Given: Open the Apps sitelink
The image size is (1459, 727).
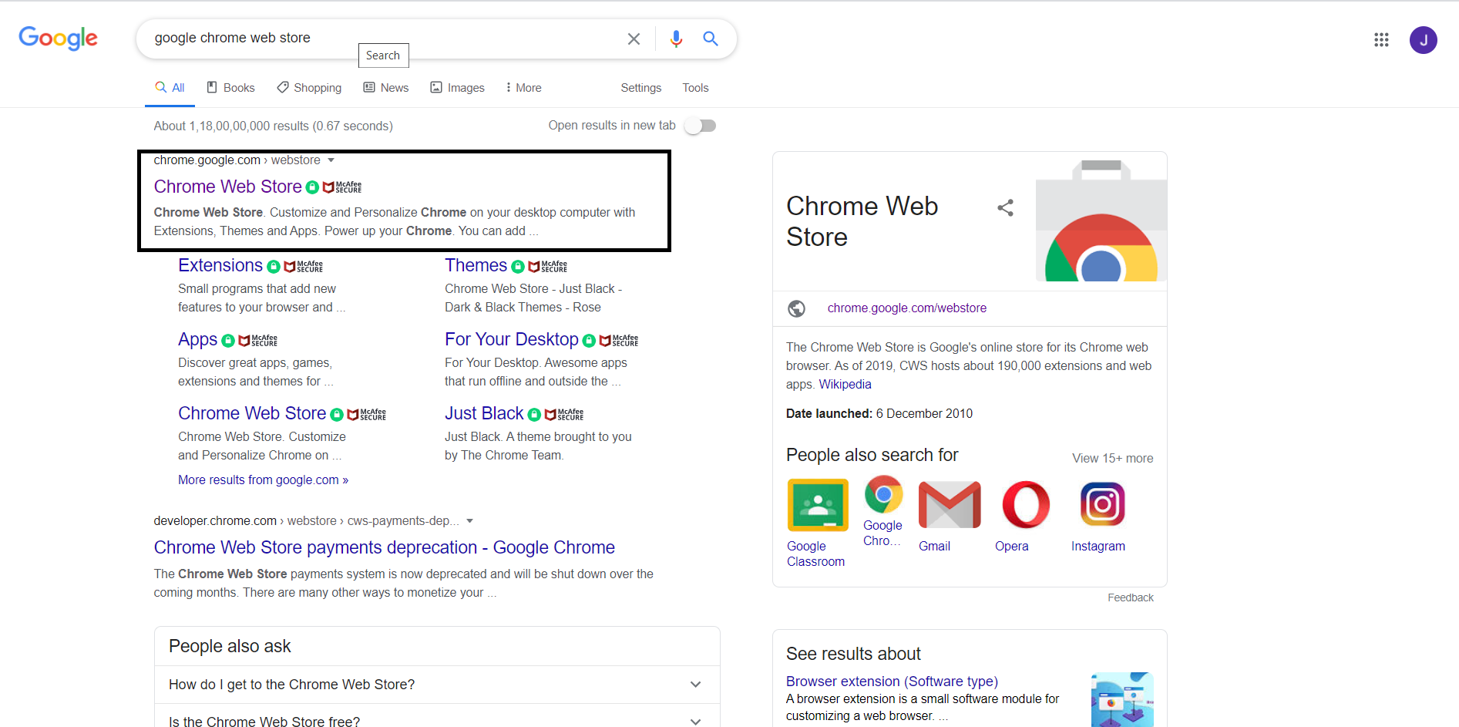Looking at the screenshot, I should [198, 339].
